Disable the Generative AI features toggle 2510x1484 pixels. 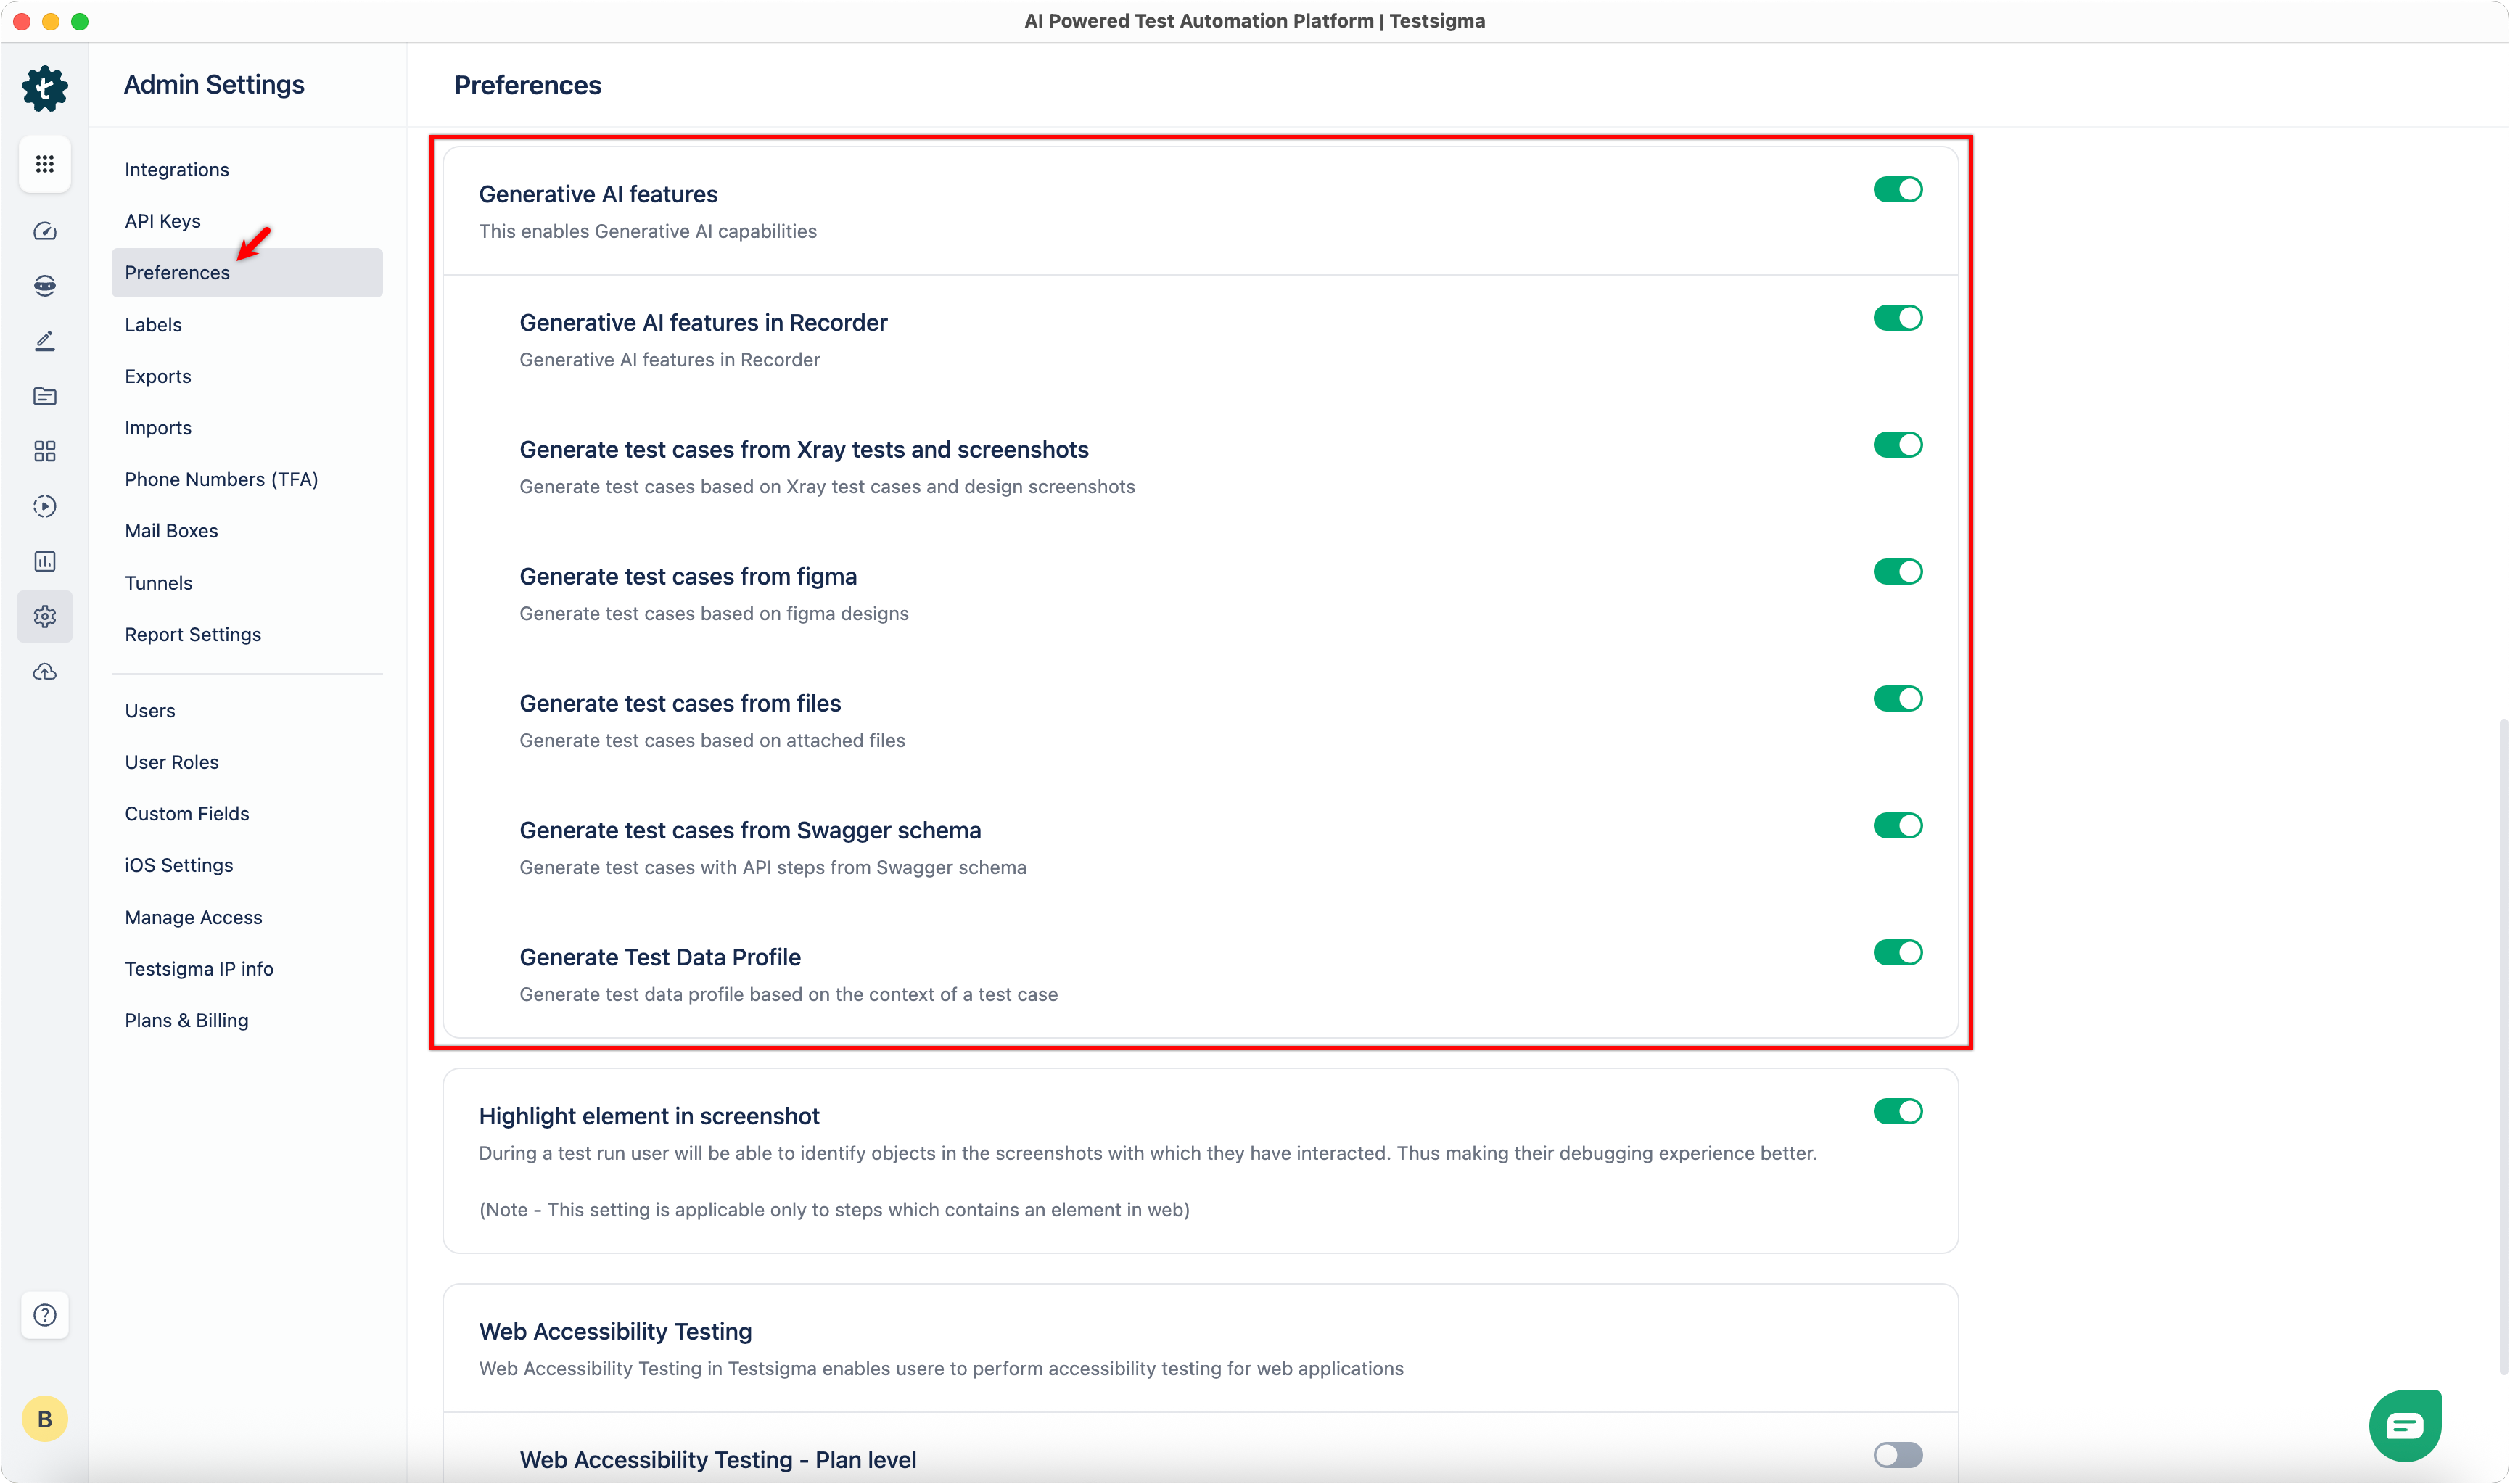[x=1897, y=190]
